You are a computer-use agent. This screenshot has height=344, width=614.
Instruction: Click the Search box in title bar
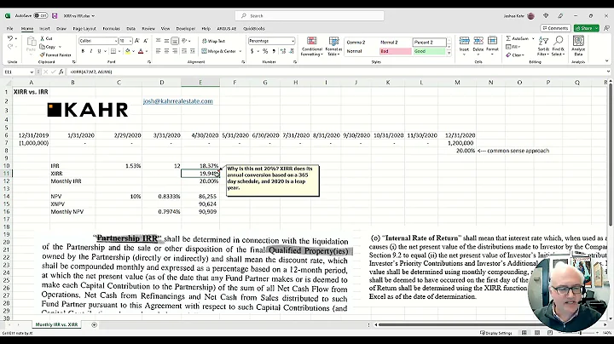(310, 15)
